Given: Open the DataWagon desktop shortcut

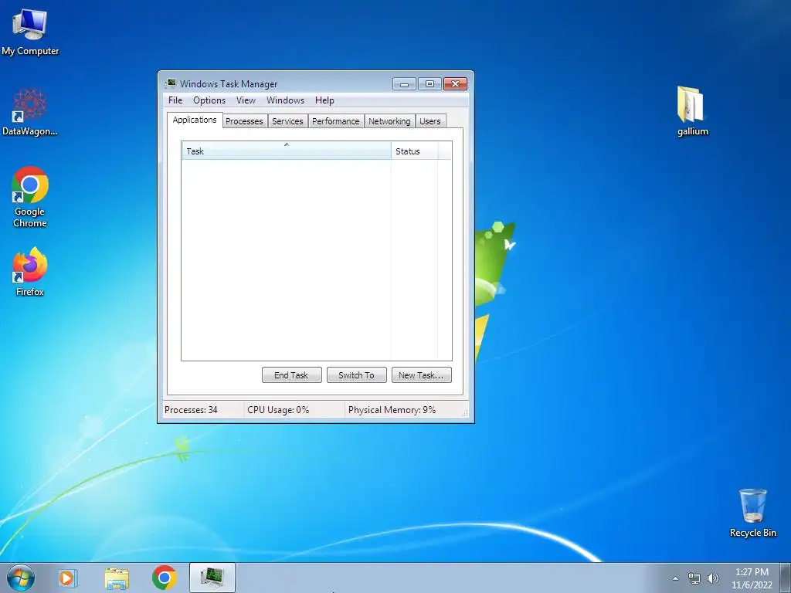Looking at the screenshot, I should click(x=30, y=112).
